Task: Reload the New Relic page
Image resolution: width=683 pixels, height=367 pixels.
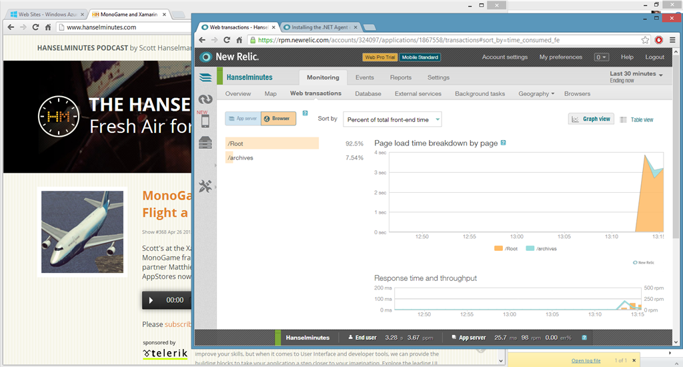Action: click(x=227, y=40)
